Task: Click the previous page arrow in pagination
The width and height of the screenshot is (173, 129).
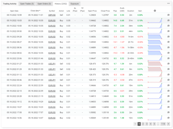Action: coord(135,124)
